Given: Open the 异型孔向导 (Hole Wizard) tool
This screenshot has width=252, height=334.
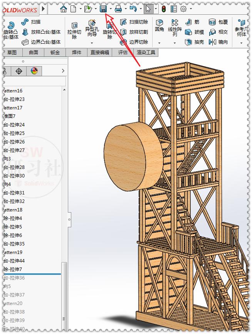Looking at the screenshot, I should point(92,28).
